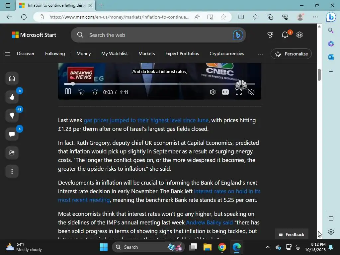The height and width of the screenshot is (255, 340).
Task: Click the video progress bar
Action: (x=160, y=84)
